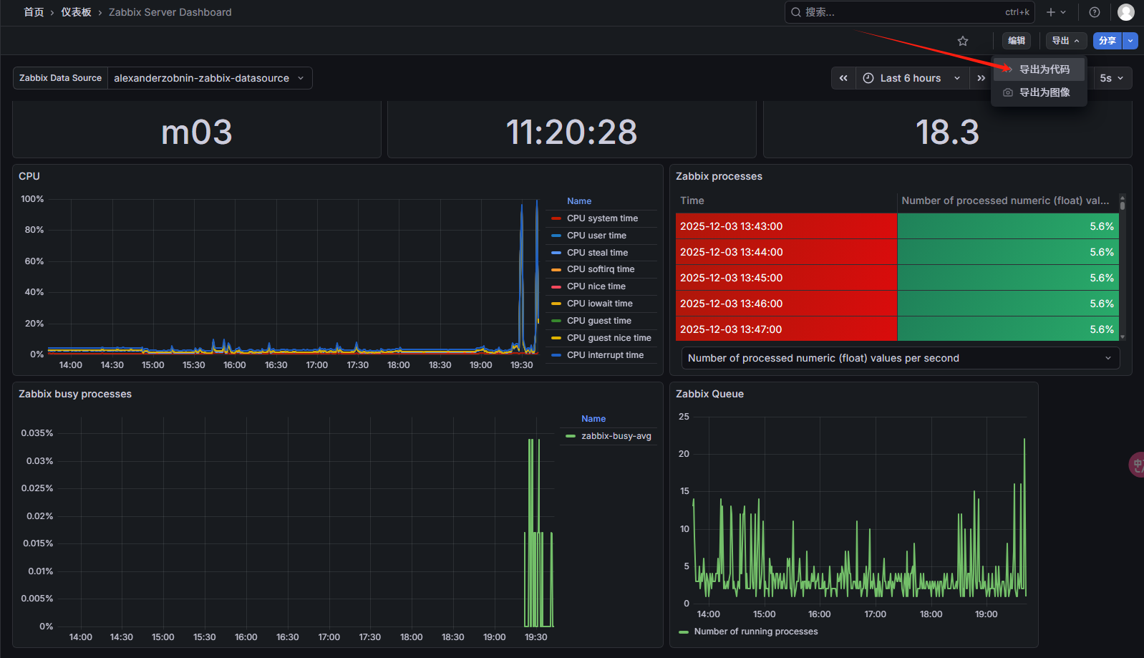
Task: Toggle CPU nice time series in legend
Action: [x=596, y=286]
